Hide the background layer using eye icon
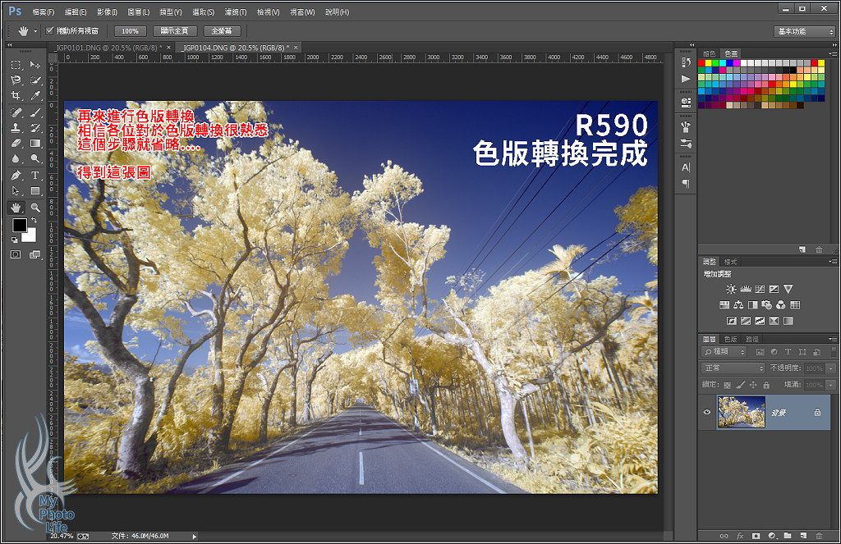Viewport: 841px width, 544px height. coord(707,412)
